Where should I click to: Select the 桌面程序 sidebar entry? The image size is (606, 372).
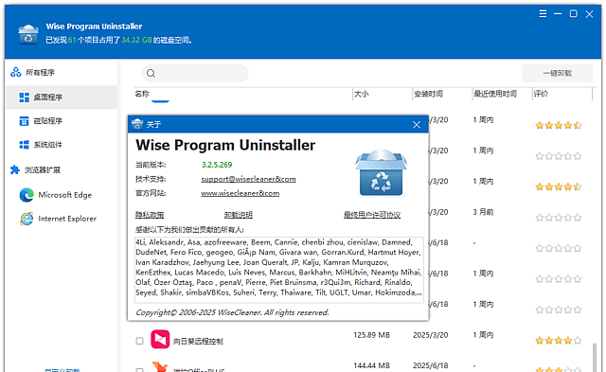(x=62, y=97)
